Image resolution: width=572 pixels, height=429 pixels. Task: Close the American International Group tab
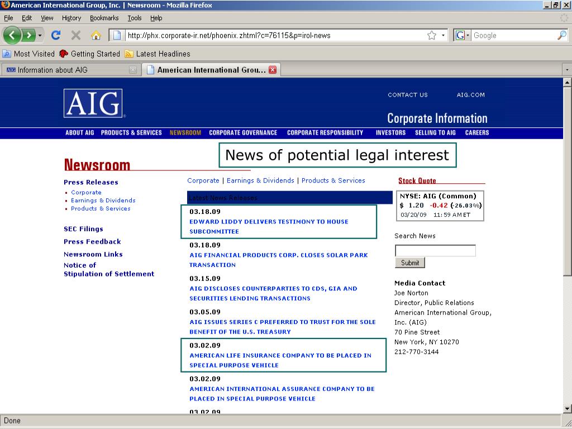[x=273, y=70]
